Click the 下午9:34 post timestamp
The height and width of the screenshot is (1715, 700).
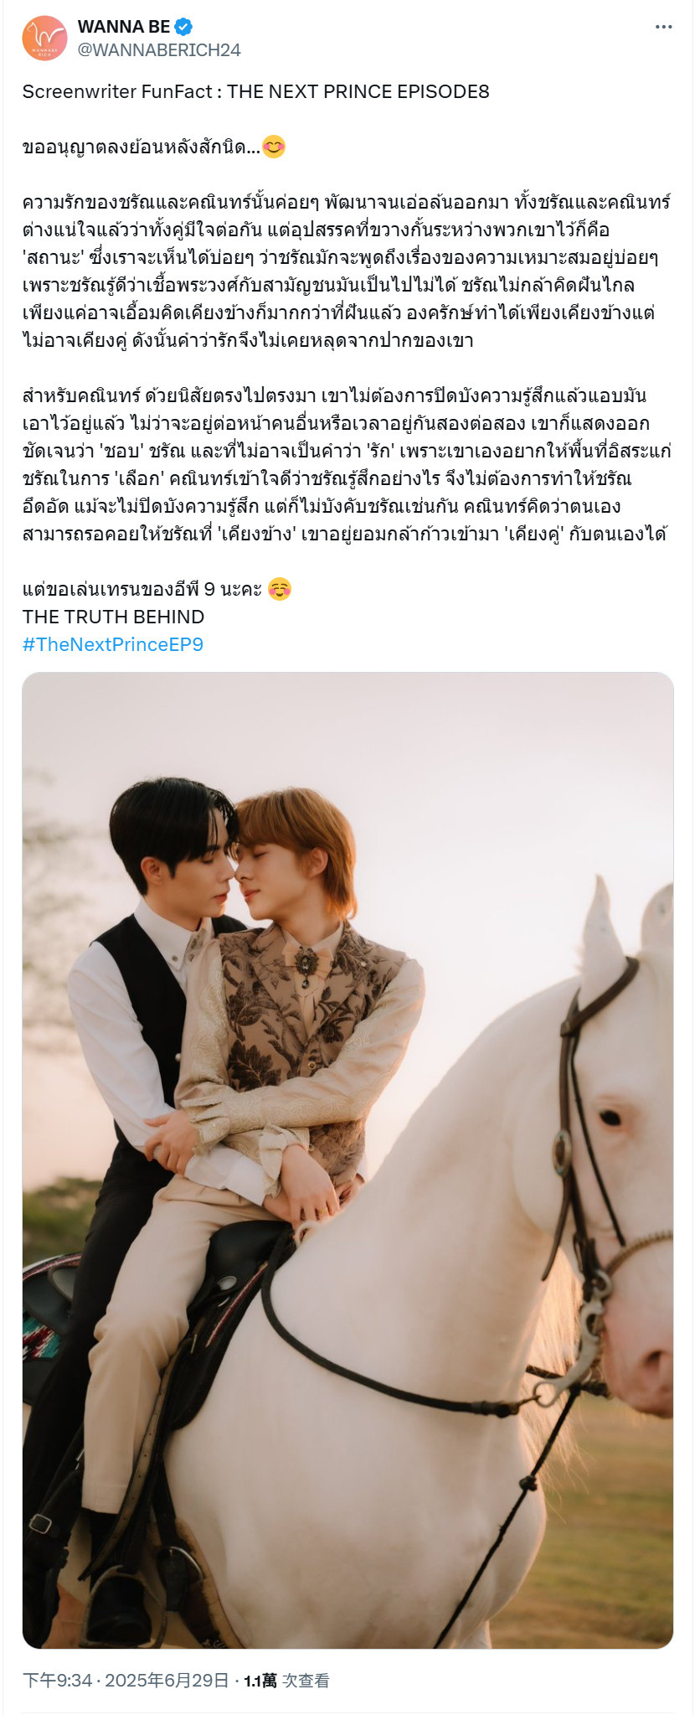point(57,1680)
